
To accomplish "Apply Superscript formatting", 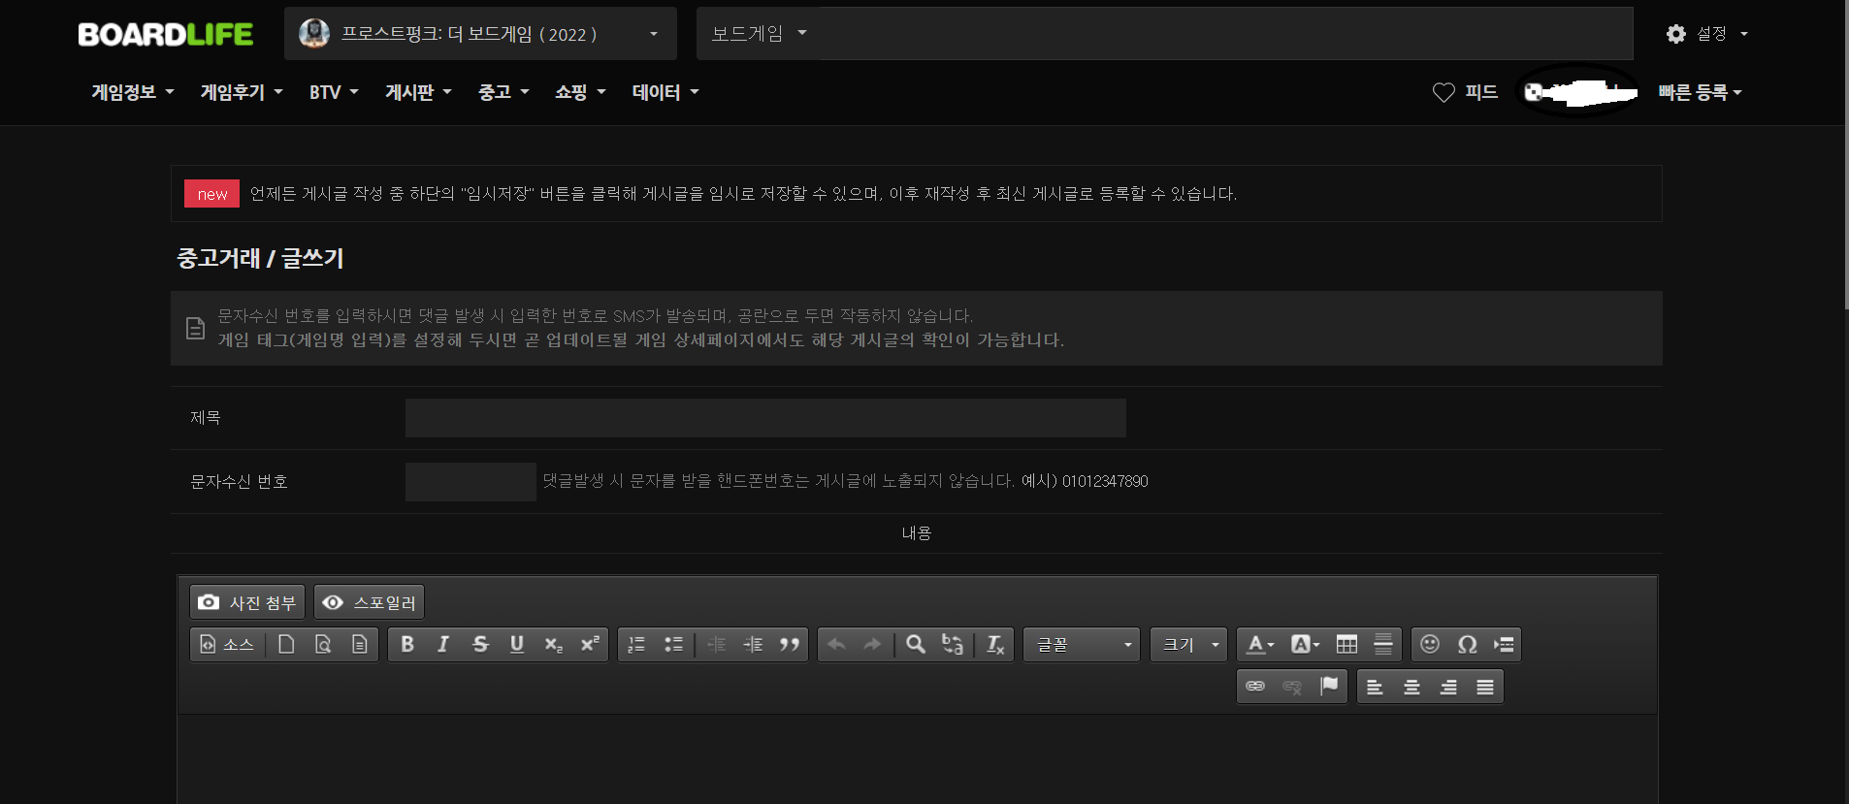I will pos(590,644).
